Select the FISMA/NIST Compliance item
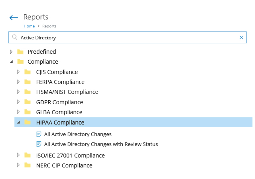This screenshot has height=179, width=255. (67, 92)
